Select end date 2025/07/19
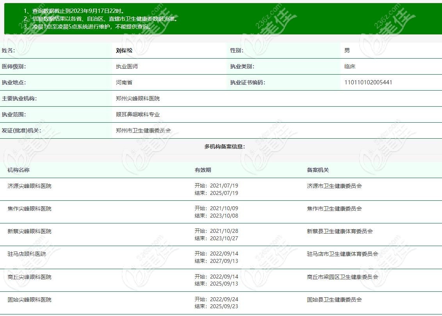Image resolution: width=442 pixels, height=316 pixels. pyautogui.click(x=224, y=193)
